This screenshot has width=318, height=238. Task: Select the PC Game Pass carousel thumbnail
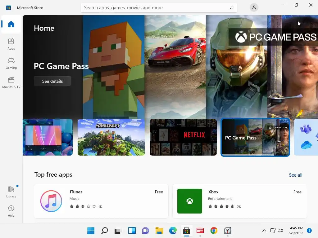255,137
